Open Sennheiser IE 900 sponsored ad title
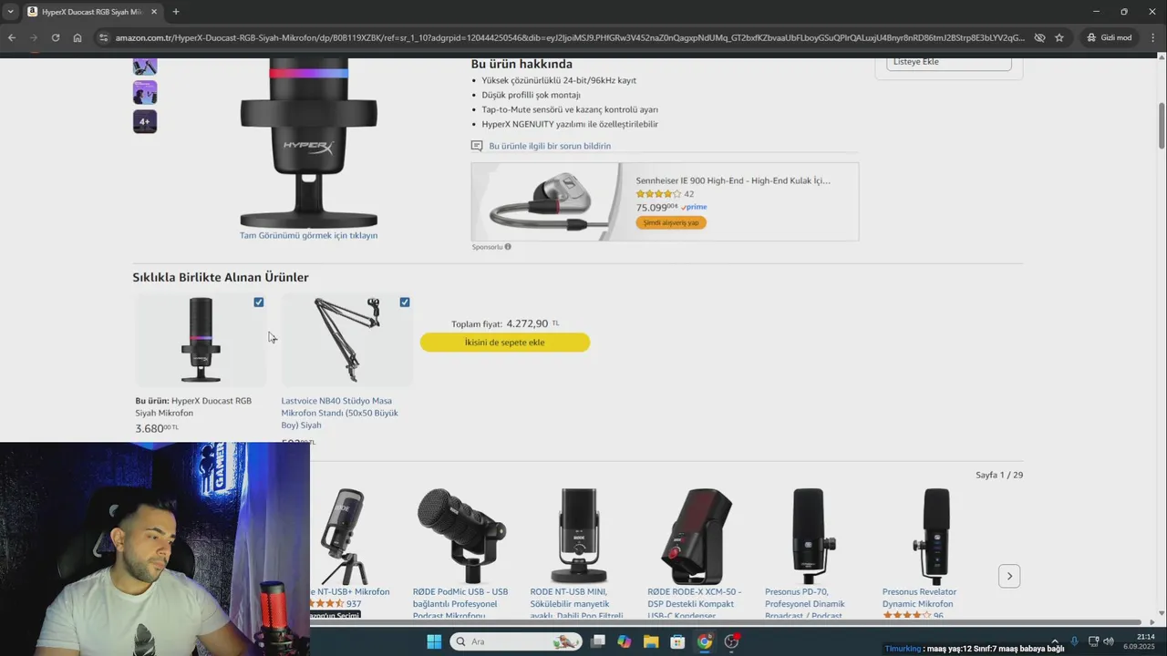The height and width of the screenshot is (656, 1167). pos(733,180)
